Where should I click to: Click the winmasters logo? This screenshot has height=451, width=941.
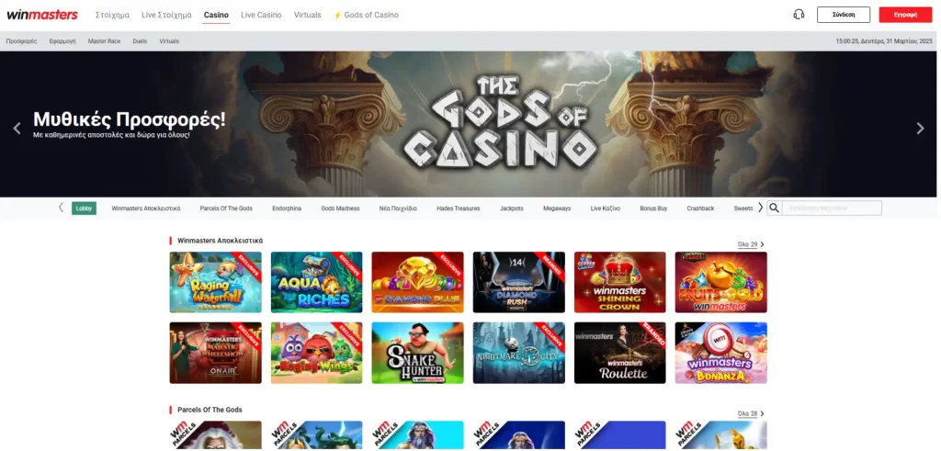(42, 15)
